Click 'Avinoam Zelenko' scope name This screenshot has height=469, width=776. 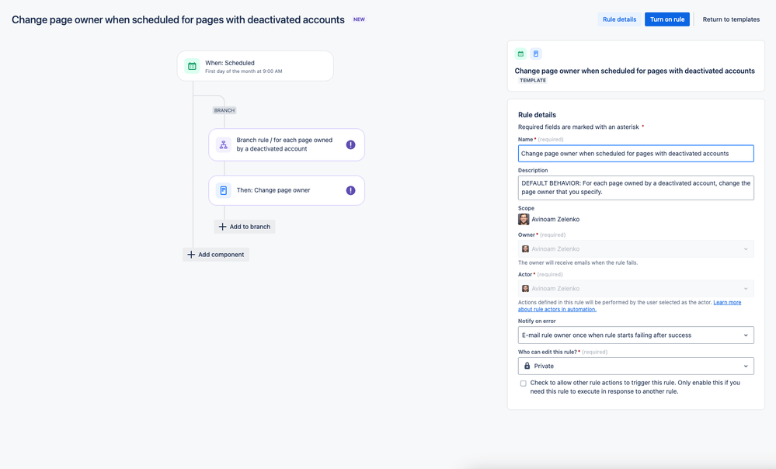tap(555, 219)
